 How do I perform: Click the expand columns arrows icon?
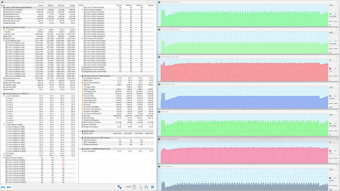tap(3, 187)
